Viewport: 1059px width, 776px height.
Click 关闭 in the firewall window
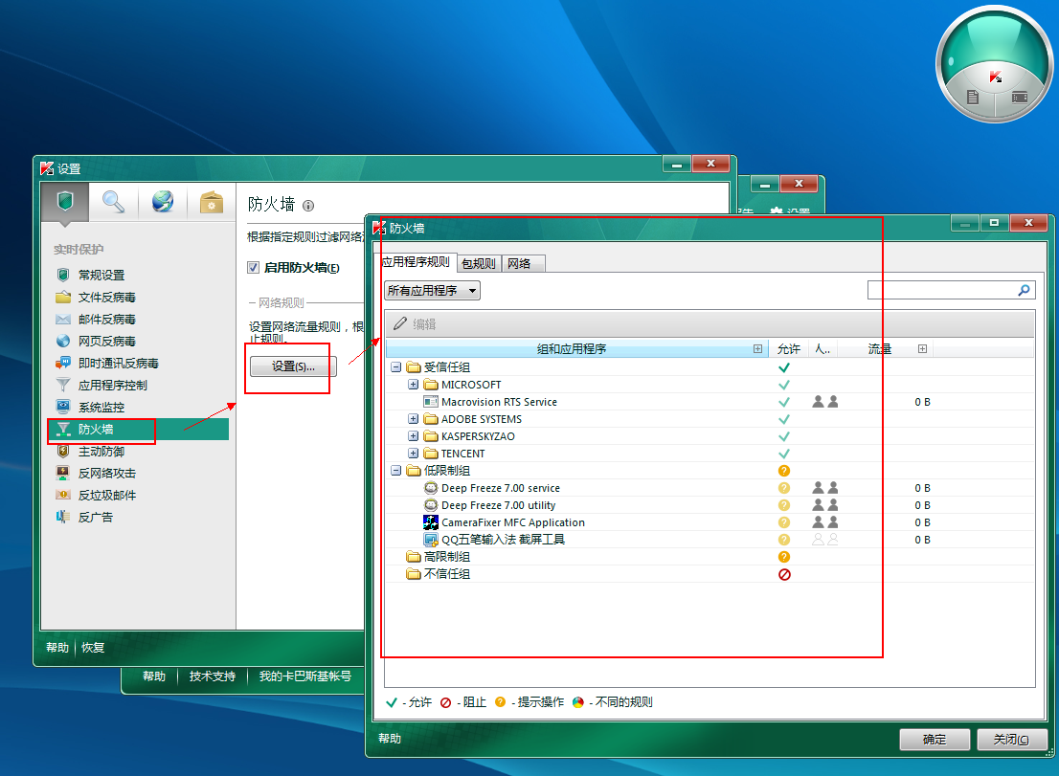[x=1012, y=740]
